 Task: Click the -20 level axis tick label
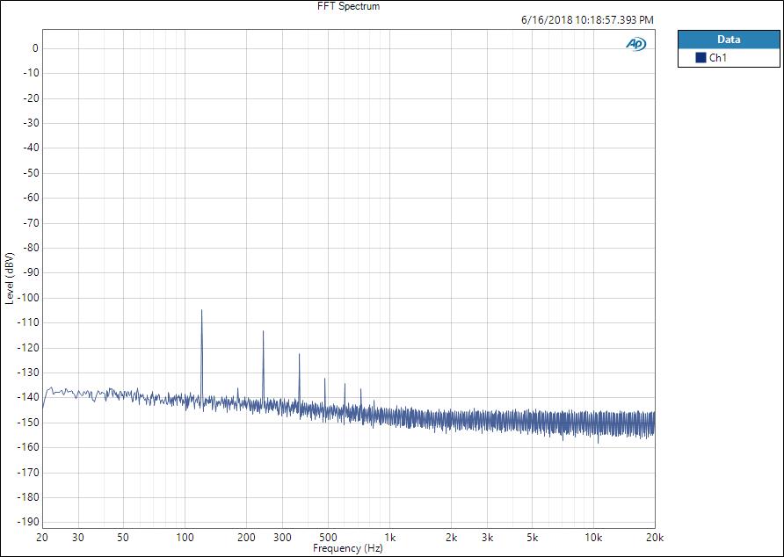coord(30,98)
